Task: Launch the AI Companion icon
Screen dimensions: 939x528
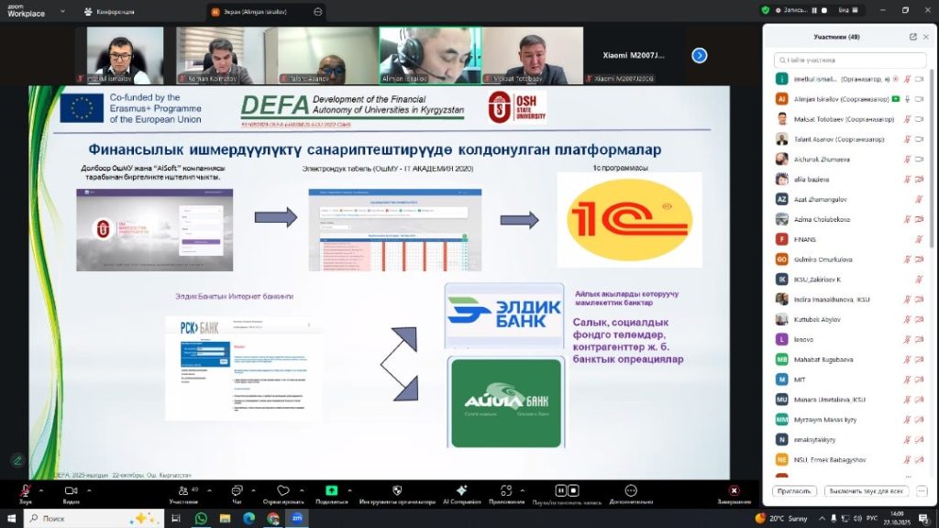Action: pos(461,491)
